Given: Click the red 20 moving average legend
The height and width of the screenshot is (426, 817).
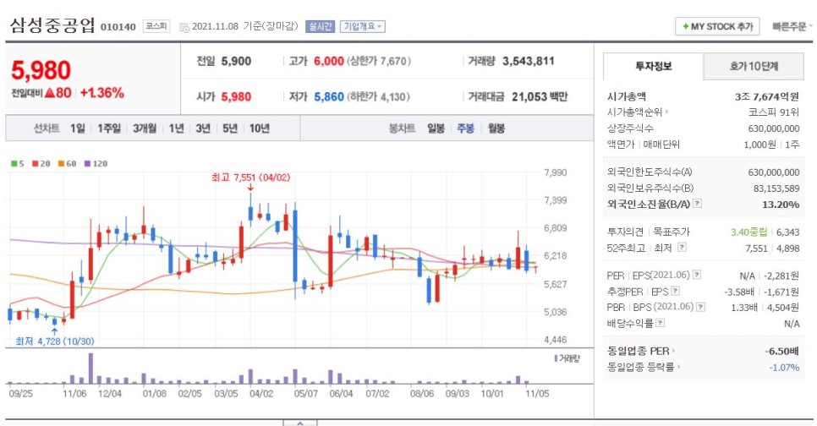Looking at the screenshot, I should [41, 163].
